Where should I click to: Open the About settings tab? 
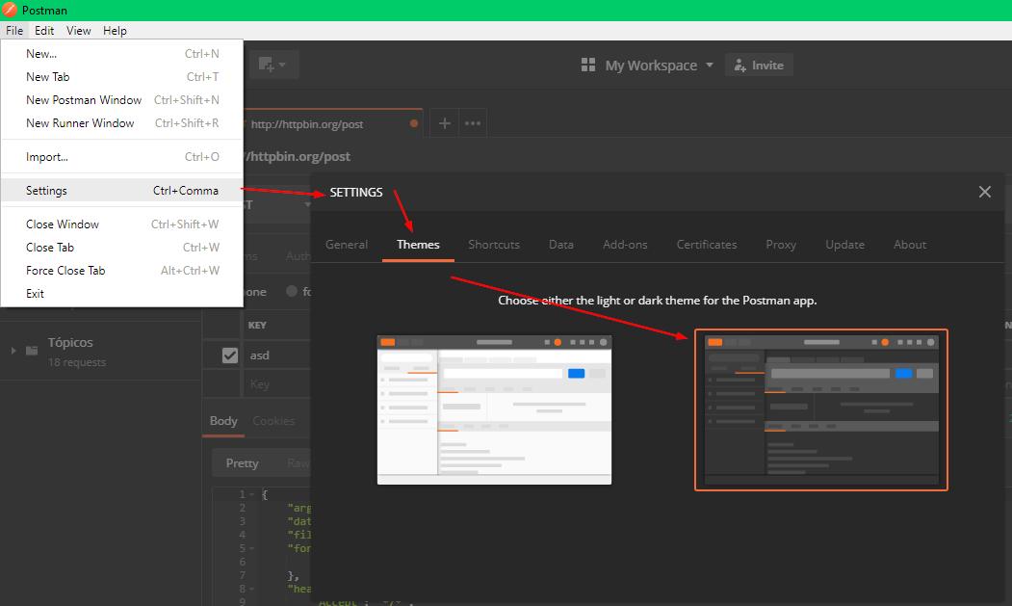[910, 245]
